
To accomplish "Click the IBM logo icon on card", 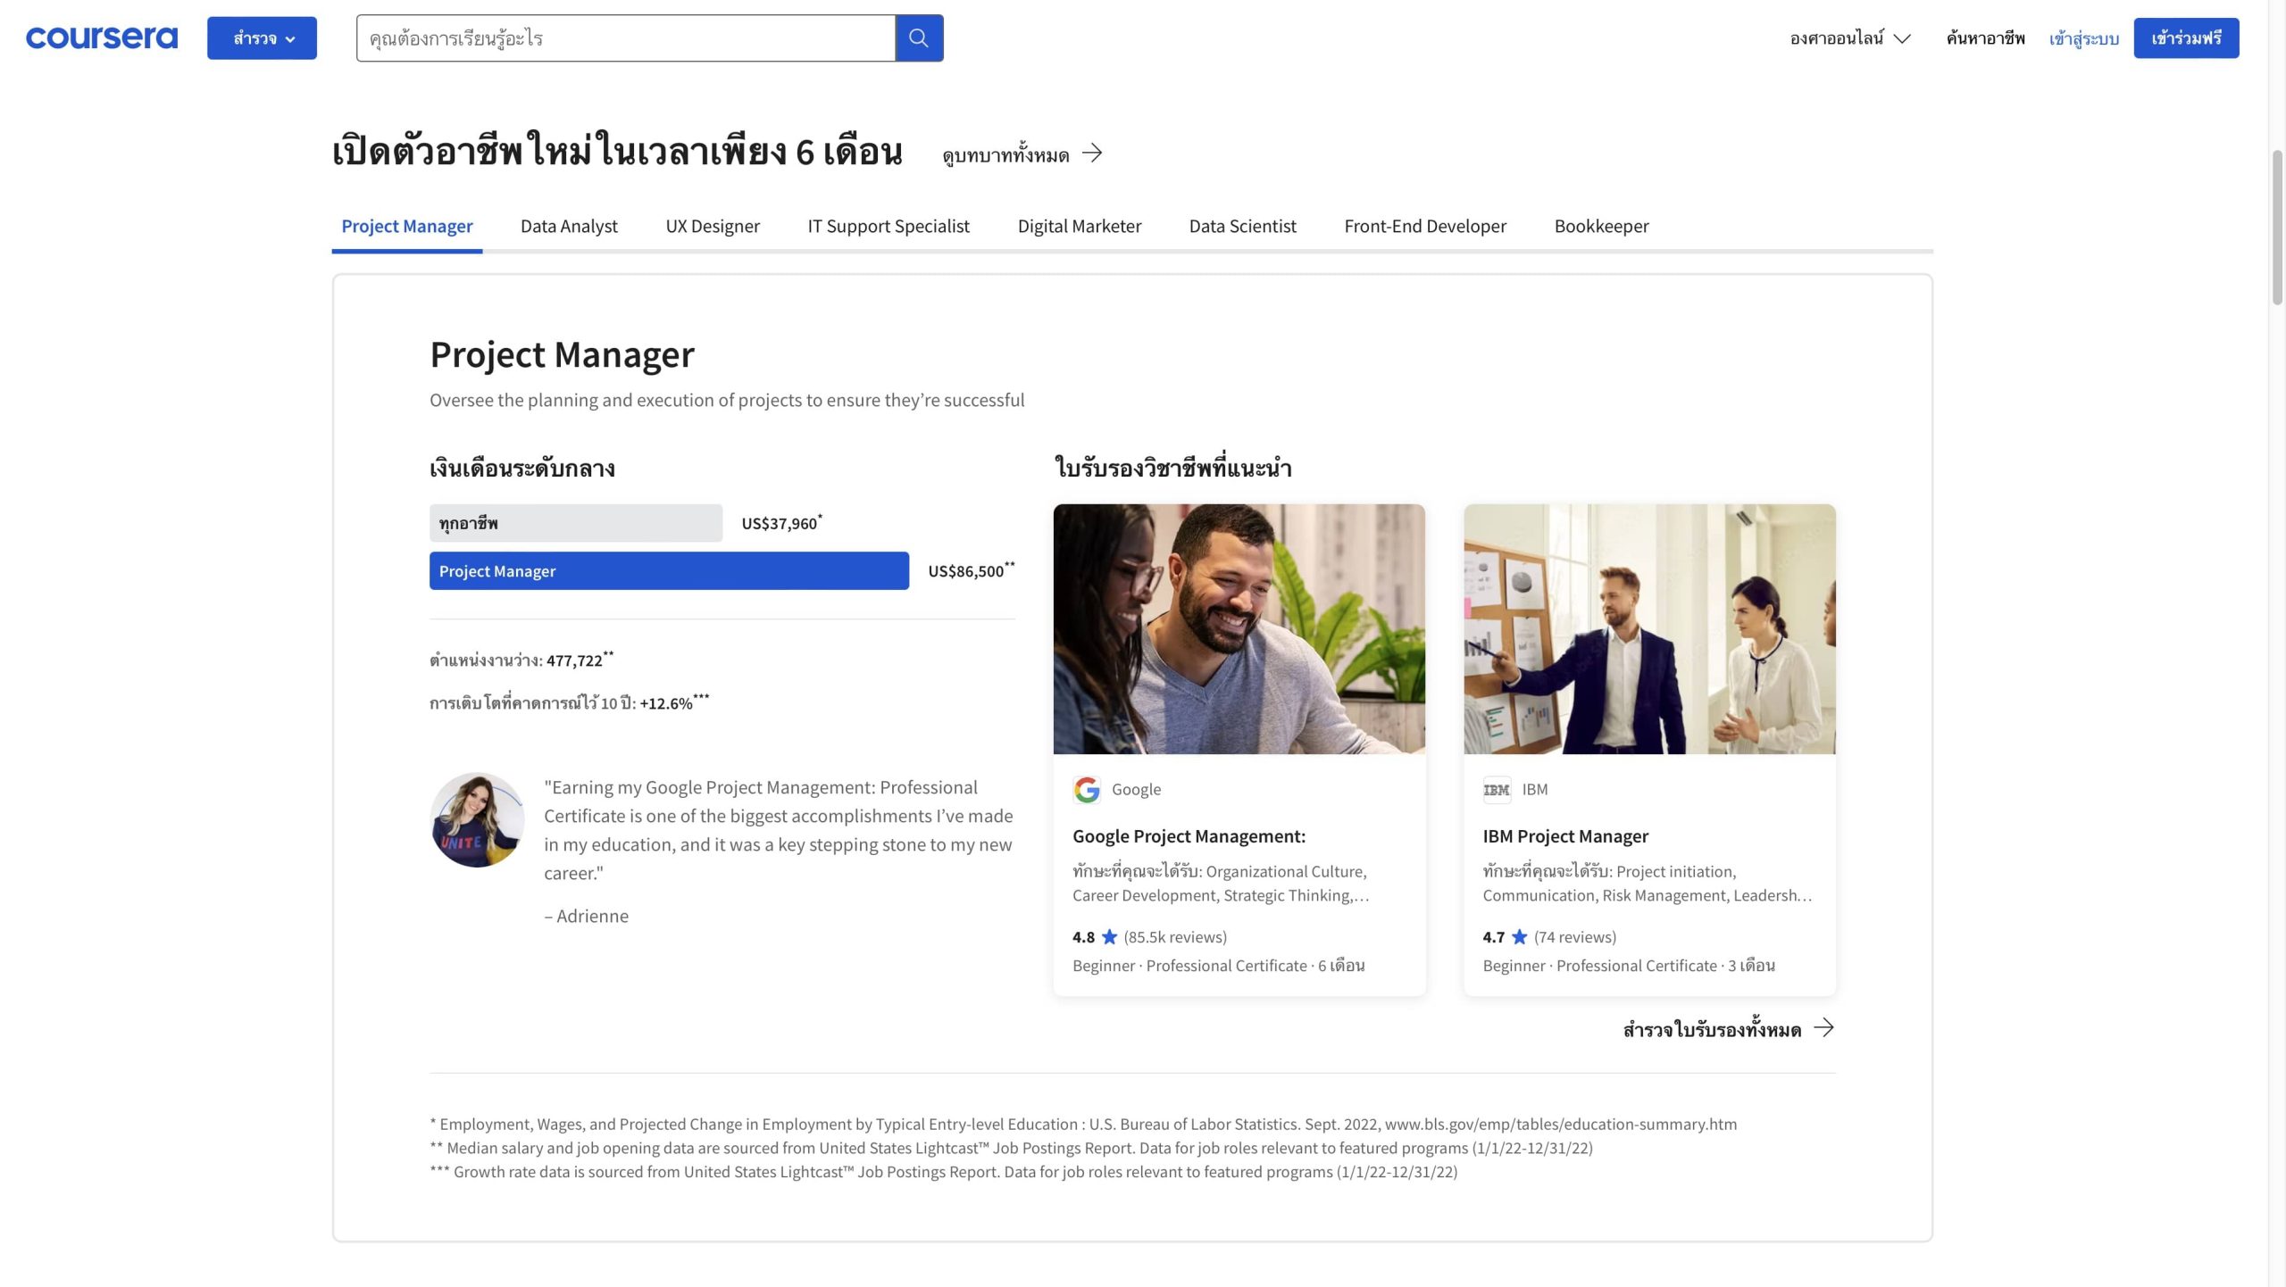I will [1497, 789].
